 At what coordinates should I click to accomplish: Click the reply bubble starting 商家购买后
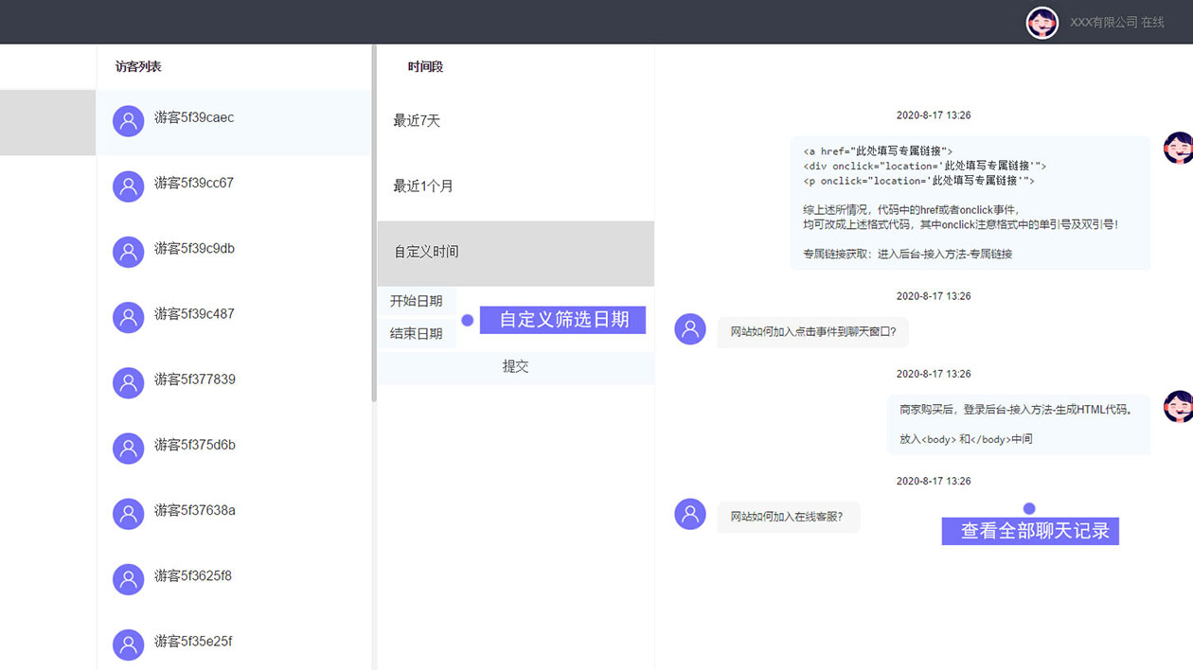pos(1019,425)
